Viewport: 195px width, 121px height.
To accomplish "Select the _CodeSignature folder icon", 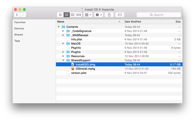I will 68,31.
